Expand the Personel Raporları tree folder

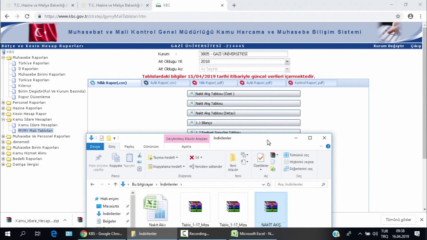[x=3, y=103]
